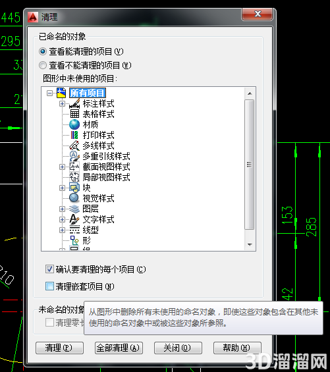Click the 截面视图样式 icon
Screen dimensions: 330x372
click(x=74, y=167)
